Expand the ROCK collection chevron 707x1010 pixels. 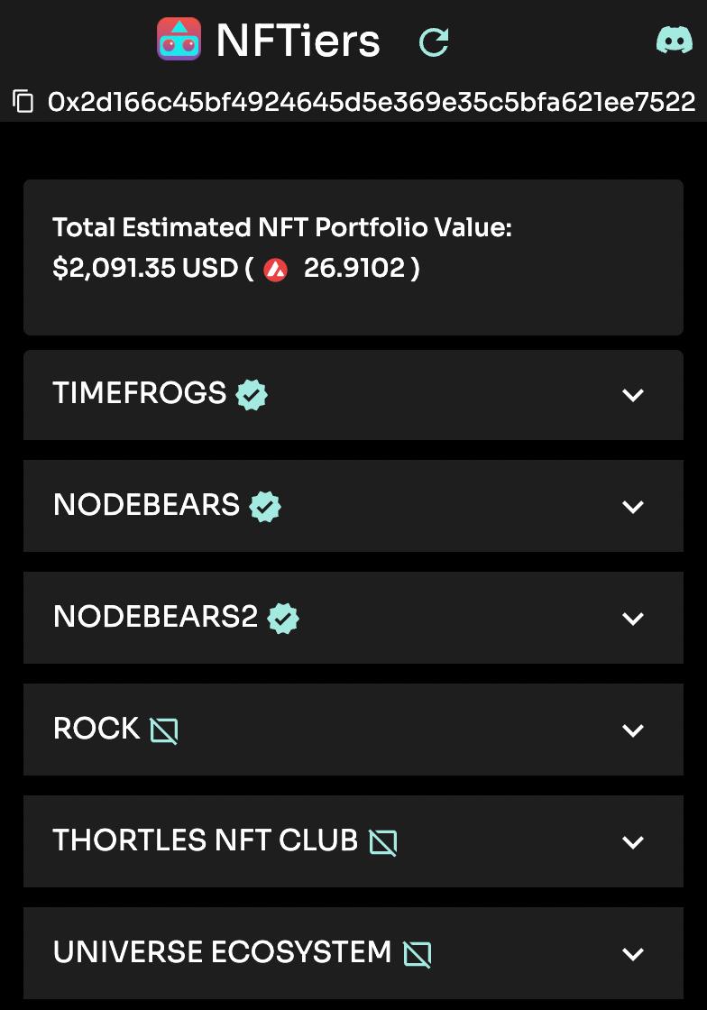pos(633,730)
